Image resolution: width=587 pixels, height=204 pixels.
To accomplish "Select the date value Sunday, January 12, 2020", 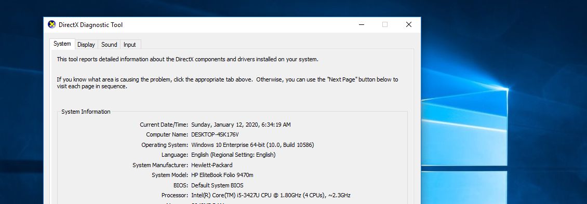I will 241,125.
